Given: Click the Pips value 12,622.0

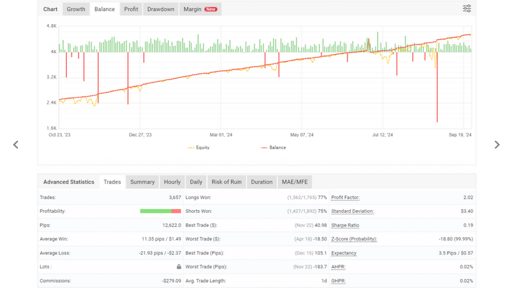Looking at the screenshot, I should pyautogui.click(x=171, y=225).
